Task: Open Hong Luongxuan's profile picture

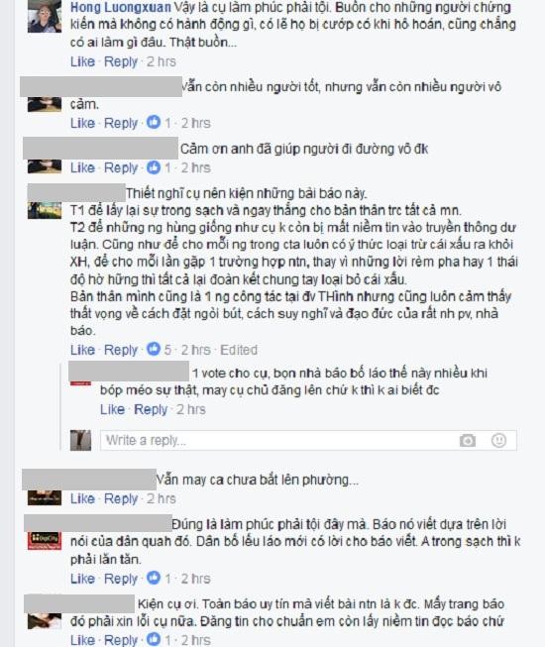Action: 45,17
